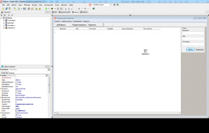Click the Structure panel move-up arrow
209x133 pixels.
tap(9, 15)
